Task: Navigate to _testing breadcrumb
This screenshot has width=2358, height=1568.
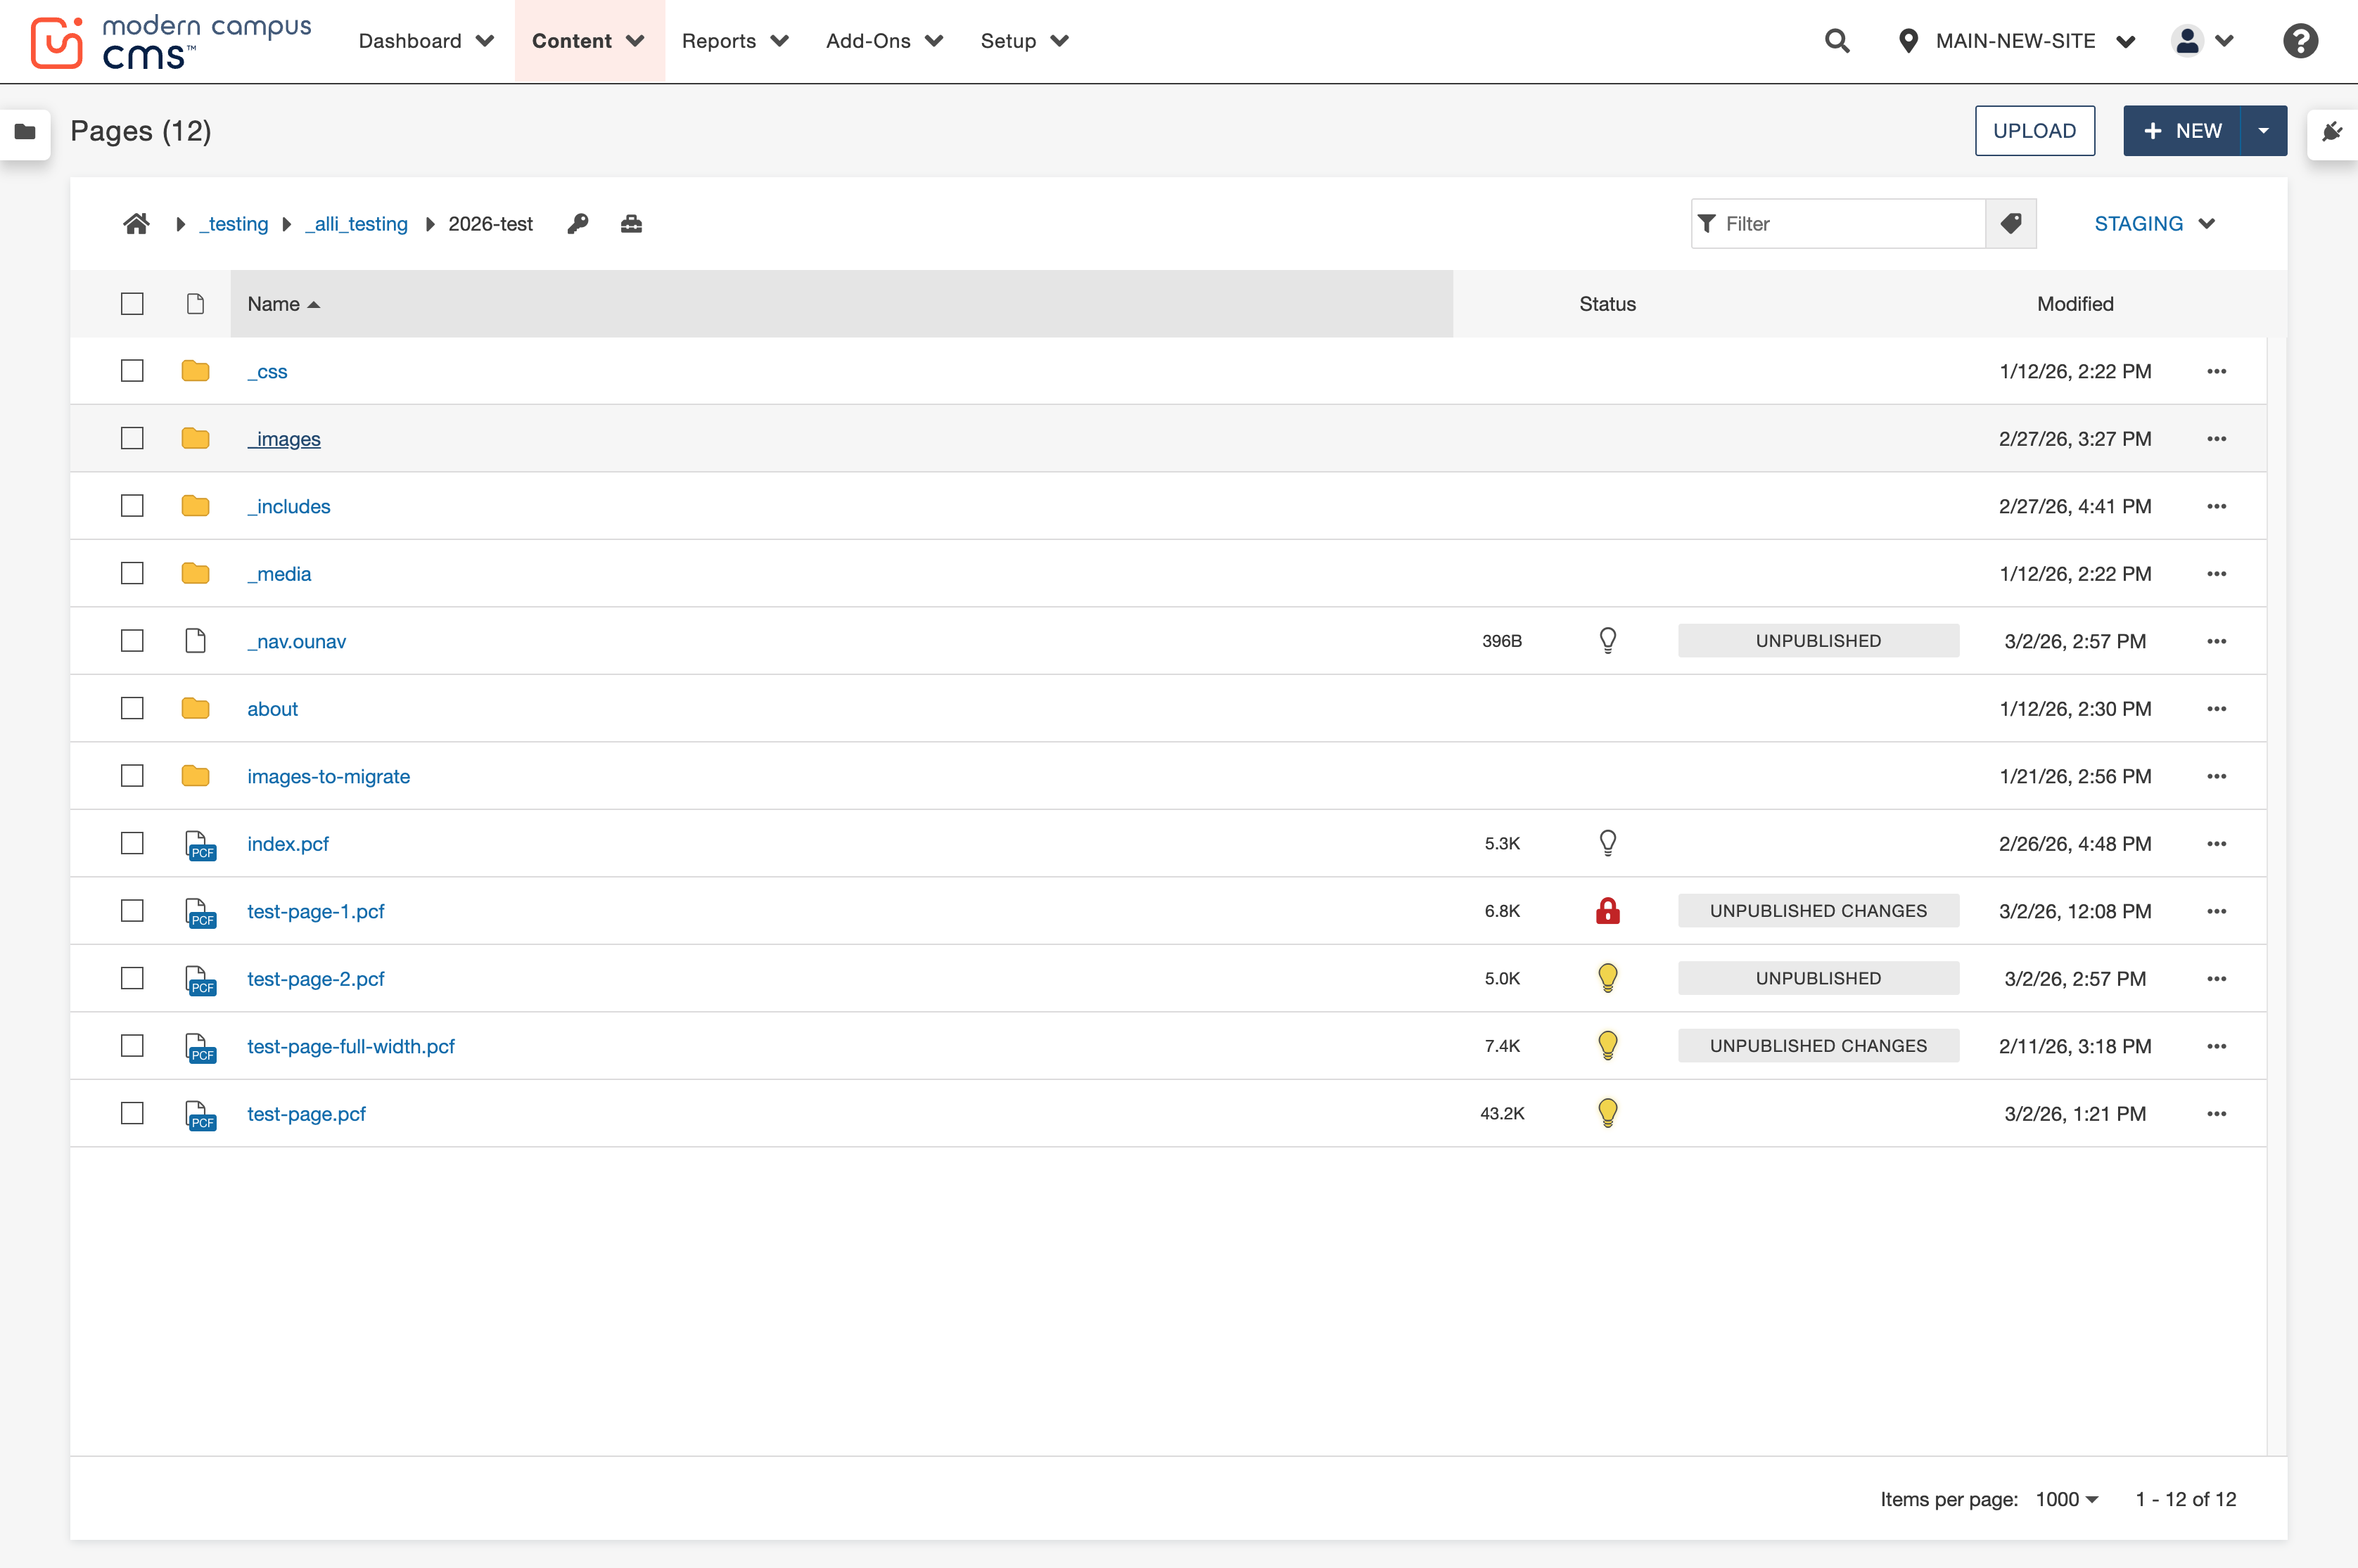Action: coord(233,224)
